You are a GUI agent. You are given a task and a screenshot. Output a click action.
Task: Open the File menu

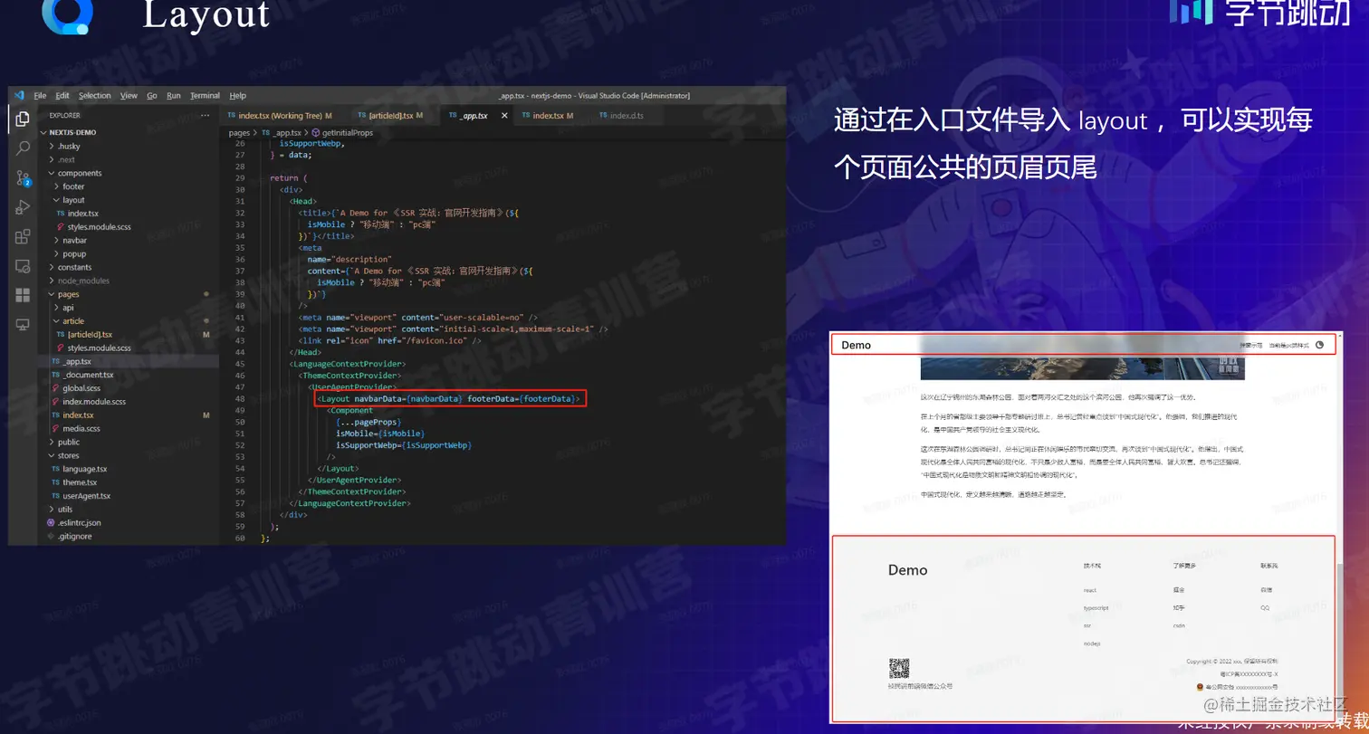[40, 95]
